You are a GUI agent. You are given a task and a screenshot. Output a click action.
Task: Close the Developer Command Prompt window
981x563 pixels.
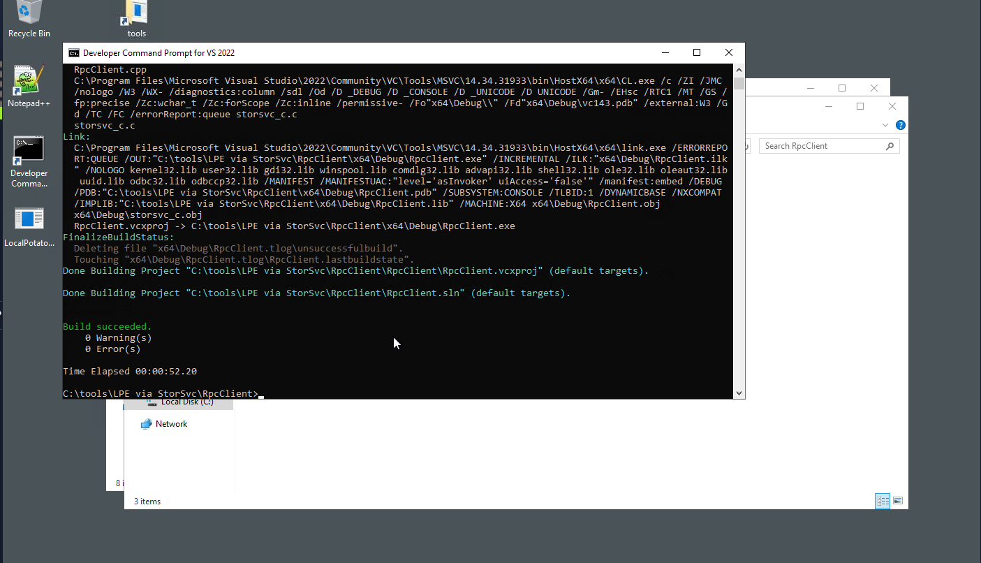729,53
